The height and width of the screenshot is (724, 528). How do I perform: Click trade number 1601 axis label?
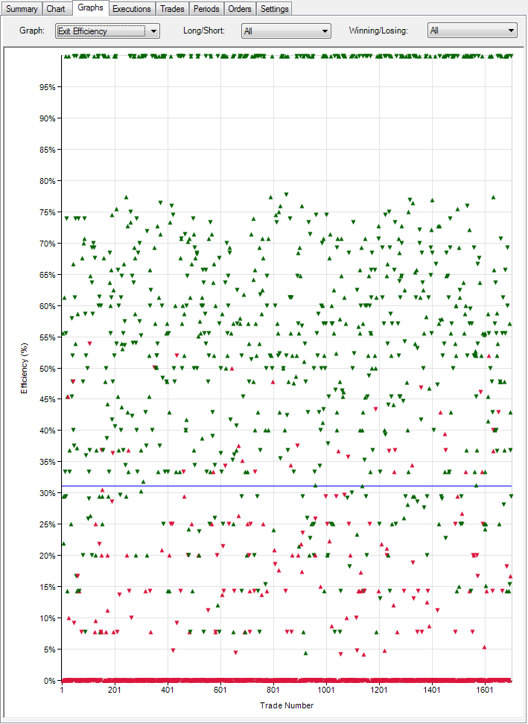(x=485, y=690)
